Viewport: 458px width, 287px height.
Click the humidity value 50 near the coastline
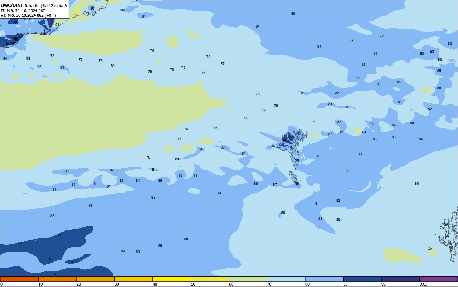[x=74, y=14]
